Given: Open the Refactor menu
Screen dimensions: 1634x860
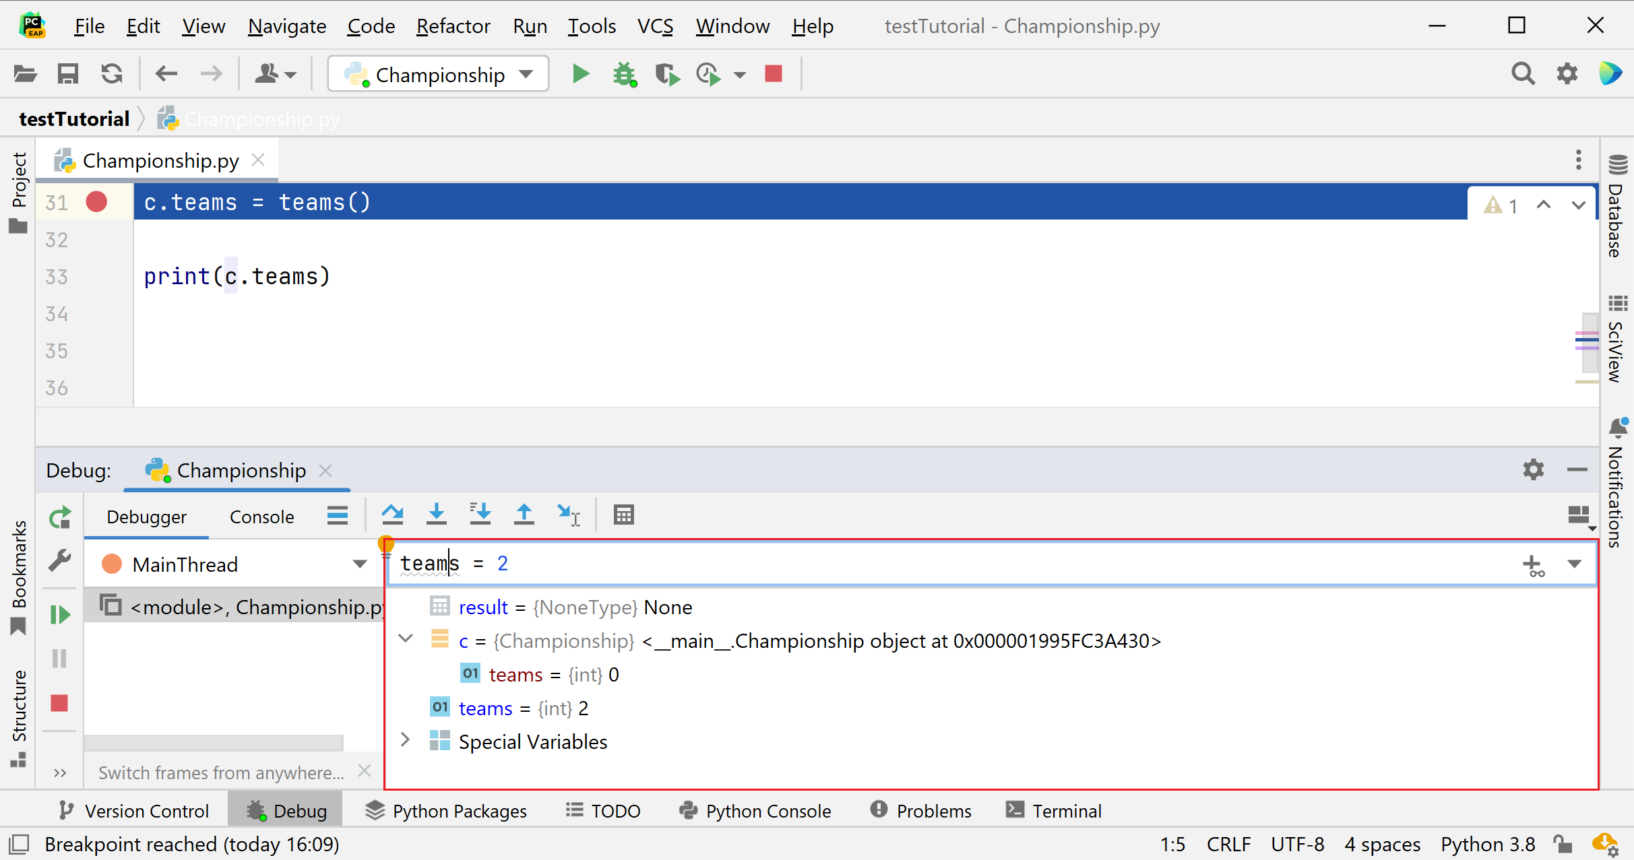Looking at the screenshot, I should 453,26.
